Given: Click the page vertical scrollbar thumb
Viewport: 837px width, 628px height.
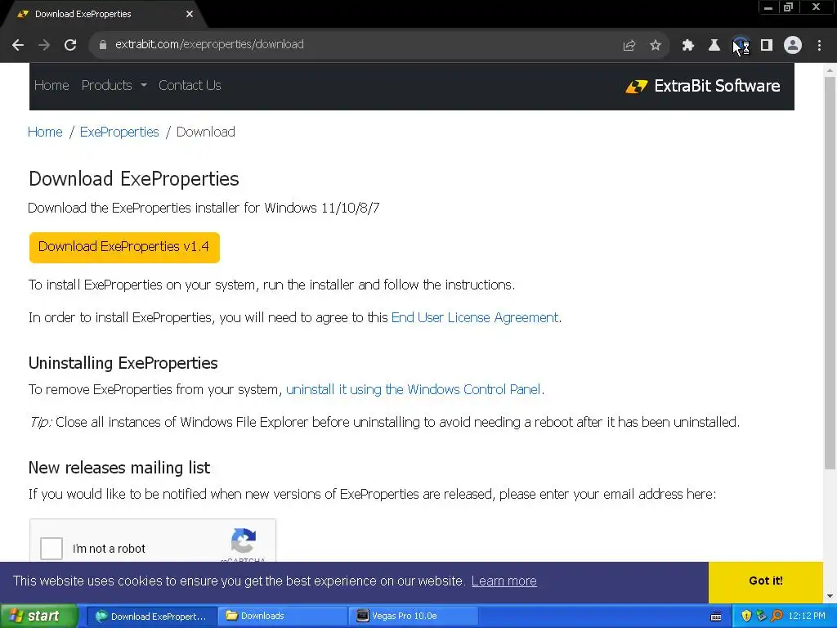Looking at the screenshot, I should click(x=830, y=272).
